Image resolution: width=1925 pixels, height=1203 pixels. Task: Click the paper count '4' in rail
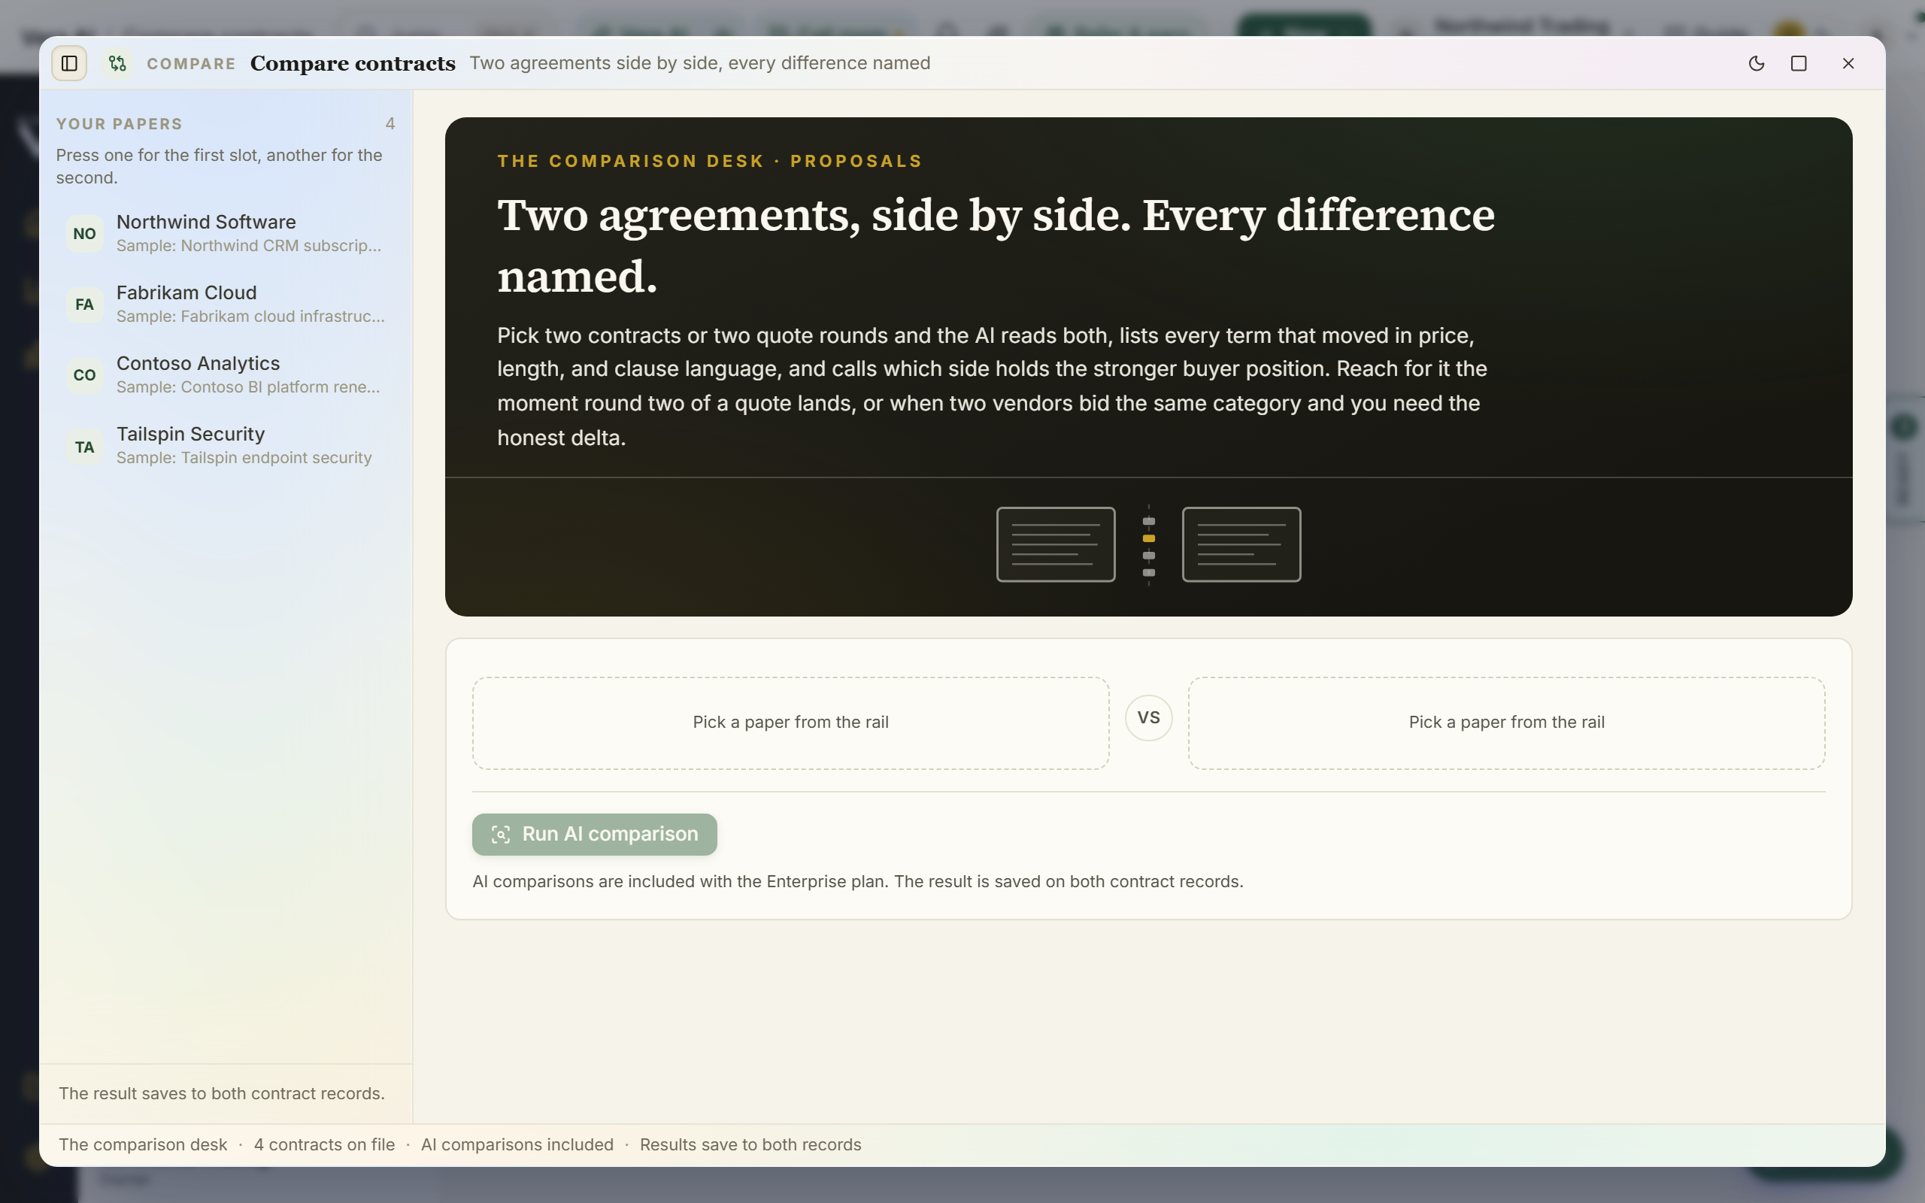[390, 123]
